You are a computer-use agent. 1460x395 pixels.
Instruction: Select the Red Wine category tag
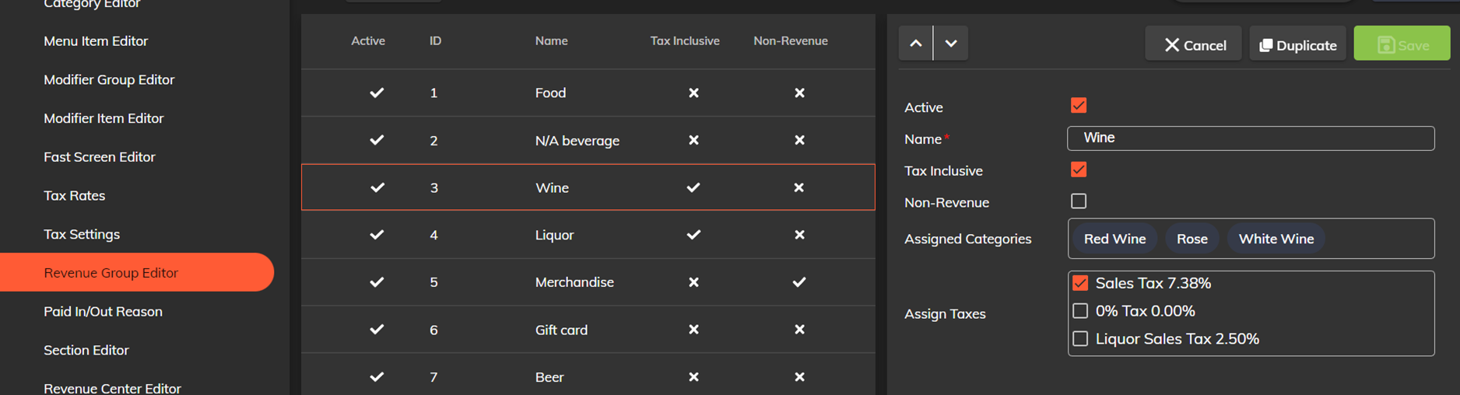[1114, 239]
